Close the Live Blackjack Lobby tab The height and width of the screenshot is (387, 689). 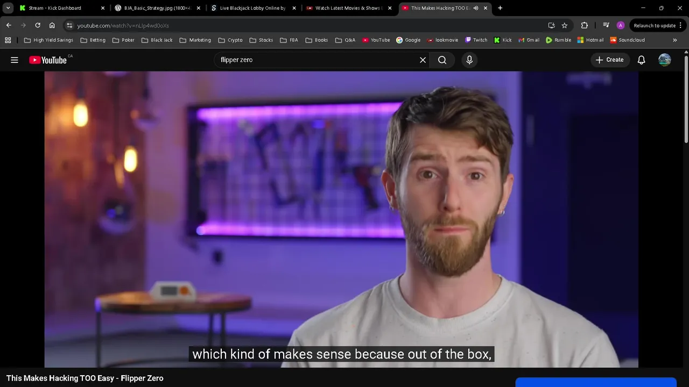294,8
